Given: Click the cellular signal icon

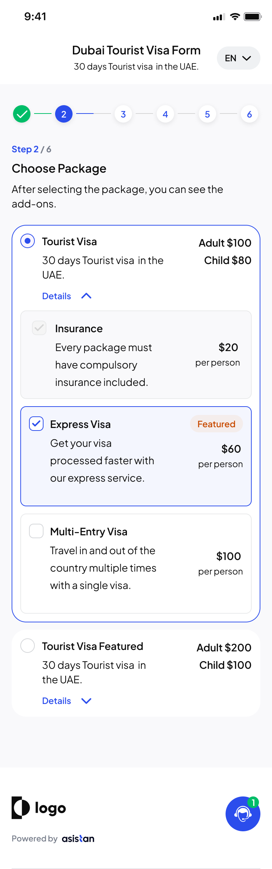Looking at the screenshot, I should (x=219, y=17).
